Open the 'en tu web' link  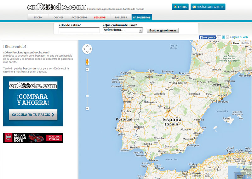click(x=242, y=37)
